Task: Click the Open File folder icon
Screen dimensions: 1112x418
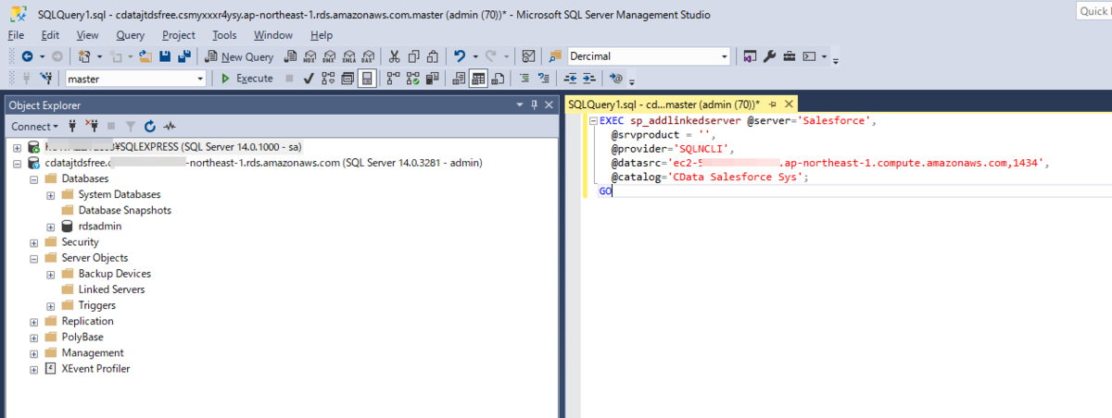Action: click(x=145, y=56)
